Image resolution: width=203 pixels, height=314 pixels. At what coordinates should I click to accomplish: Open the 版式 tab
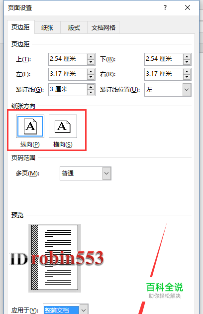74,27
